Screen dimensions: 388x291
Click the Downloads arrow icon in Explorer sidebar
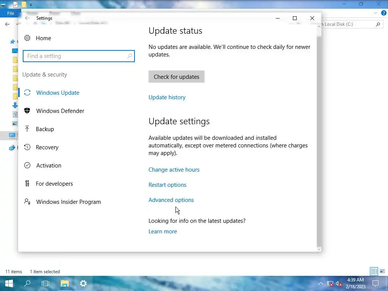(15, 105)
